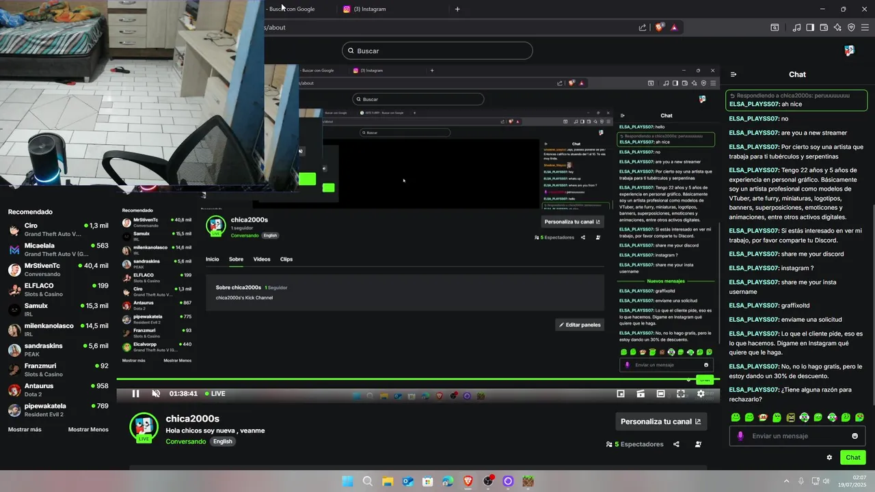Screen dimensions: 875x492
Task: Open profile avatar menu at top right
Action: [849, 51]
